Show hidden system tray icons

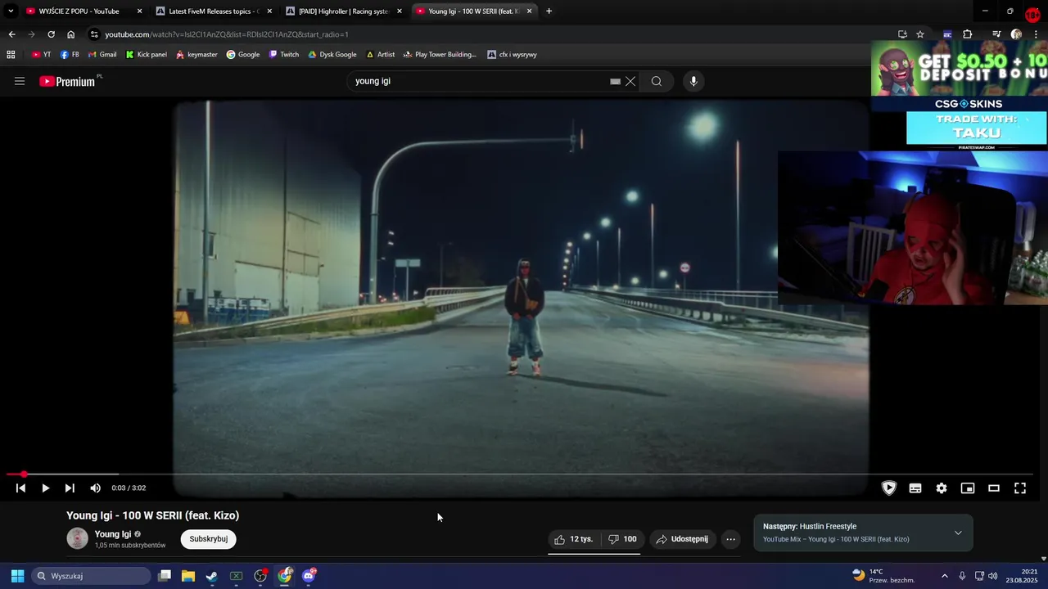[x=944, y=576]
